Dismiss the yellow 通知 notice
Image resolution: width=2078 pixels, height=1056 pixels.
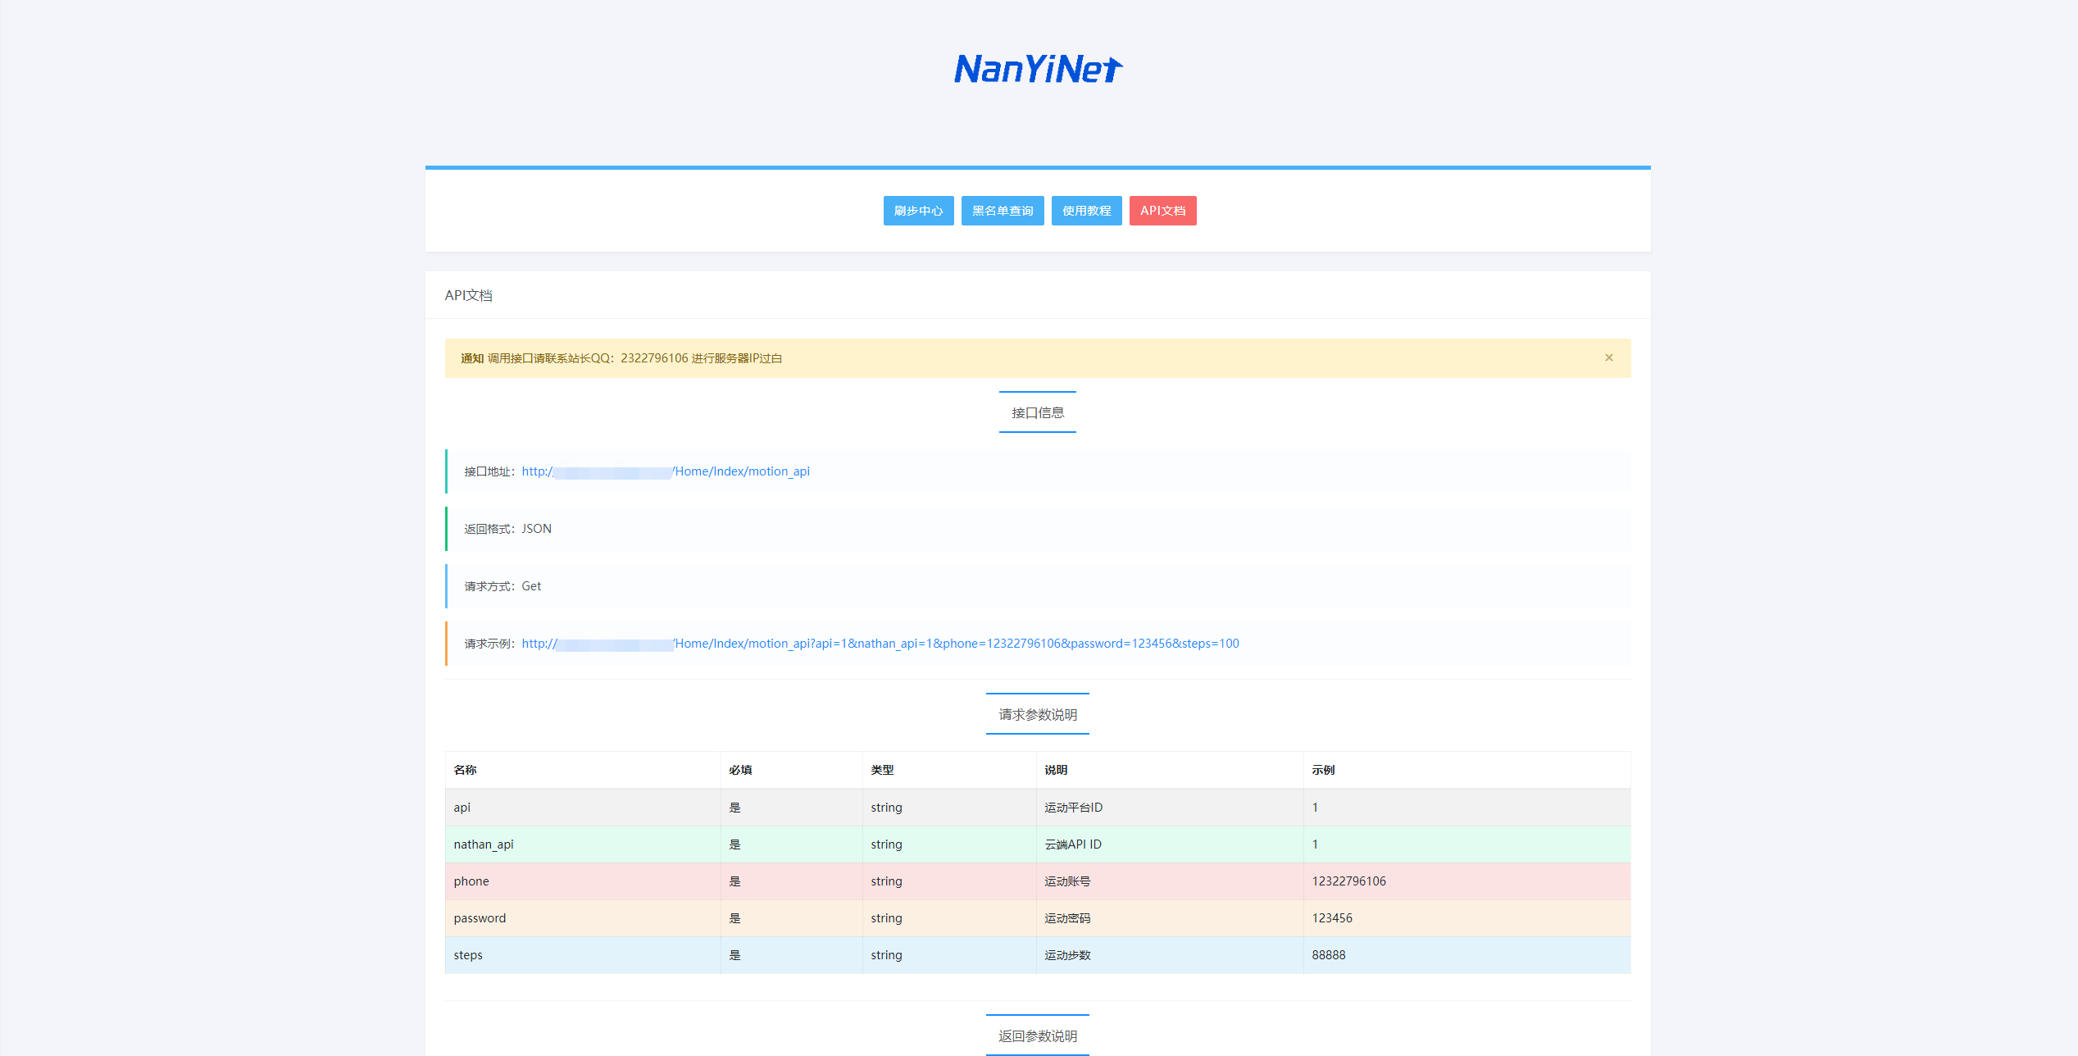[1608, 357]
